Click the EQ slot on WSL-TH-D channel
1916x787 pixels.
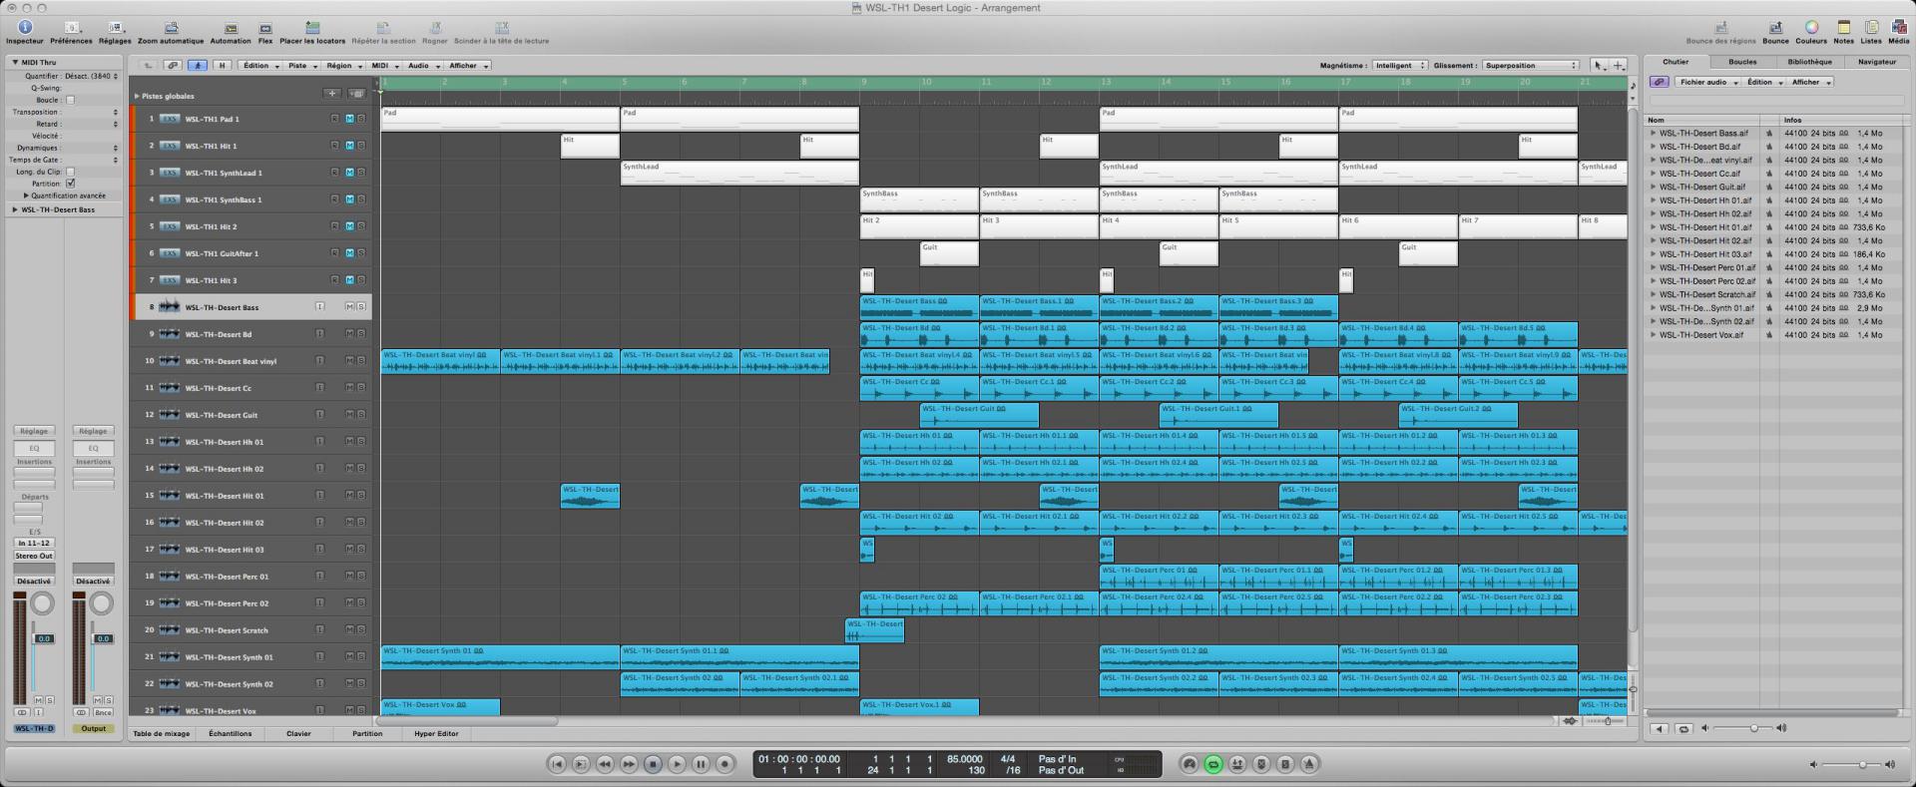click(34, 449)
